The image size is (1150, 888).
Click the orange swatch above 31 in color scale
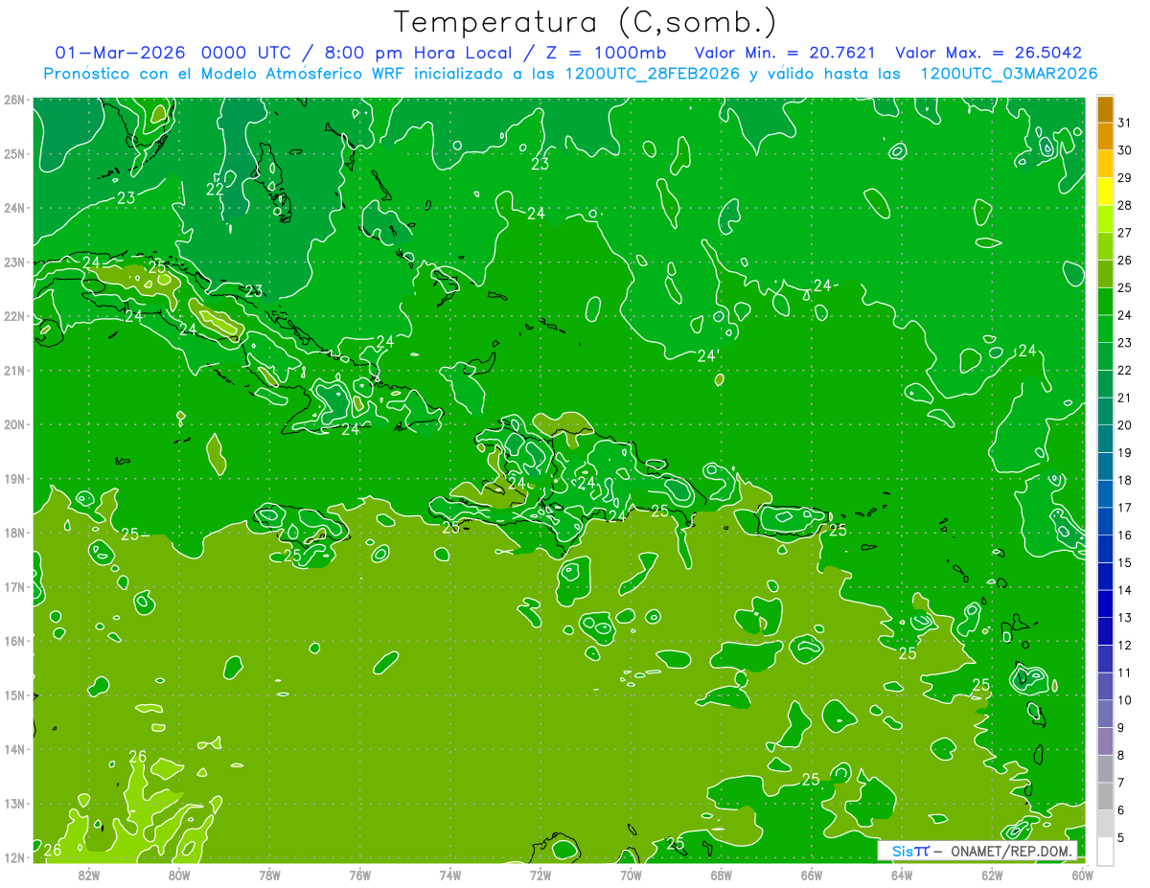(1105, 109)
